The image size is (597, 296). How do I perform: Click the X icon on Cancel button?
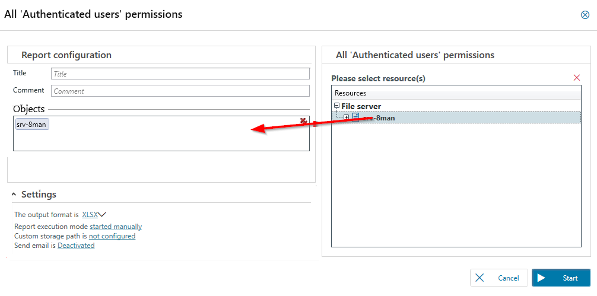click(x=480, y=278)
